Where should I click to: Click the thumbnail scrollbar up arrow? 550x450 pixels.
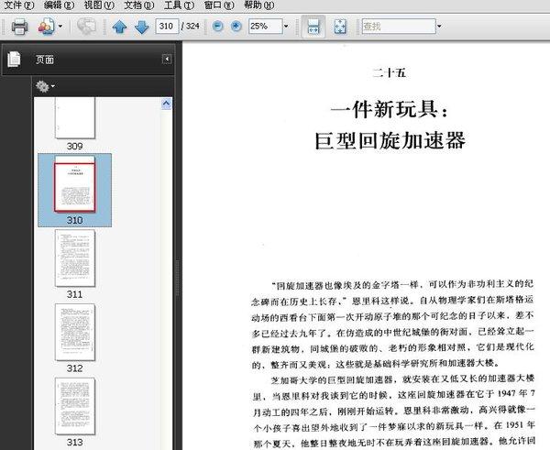pos(166,104)
